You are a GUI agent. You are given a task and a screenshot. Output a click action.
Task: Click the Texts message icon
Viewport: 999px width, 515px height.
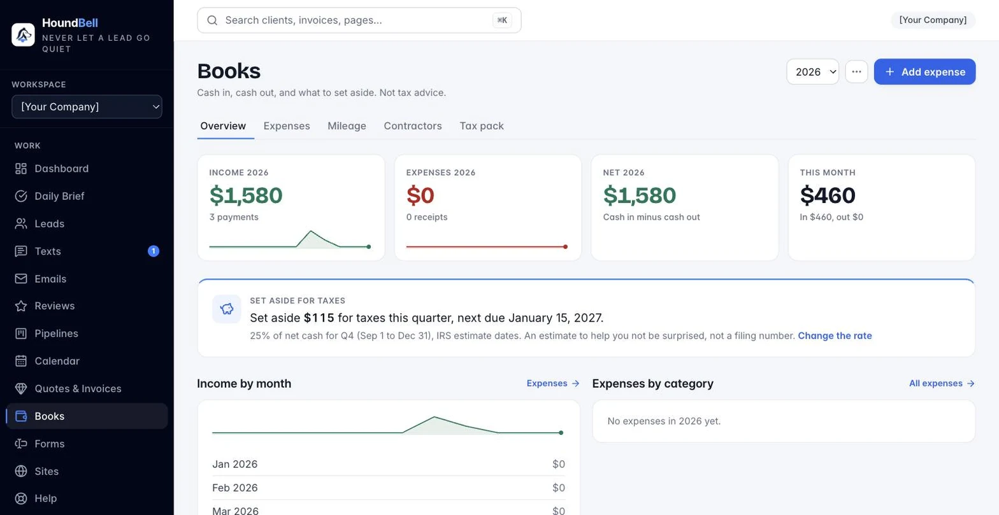point(21,251)
